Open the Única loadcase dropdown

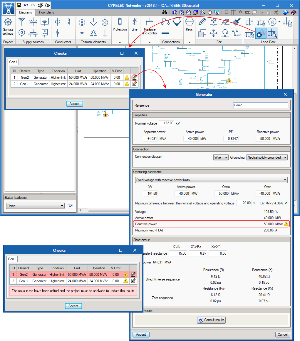[x=35, y=206]
